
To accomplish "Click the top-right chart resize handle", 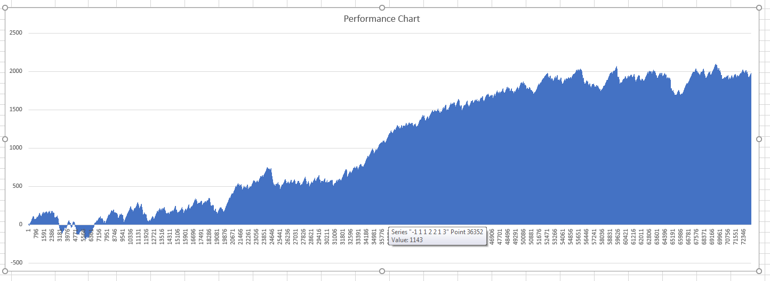I will [x=759, y=7].
